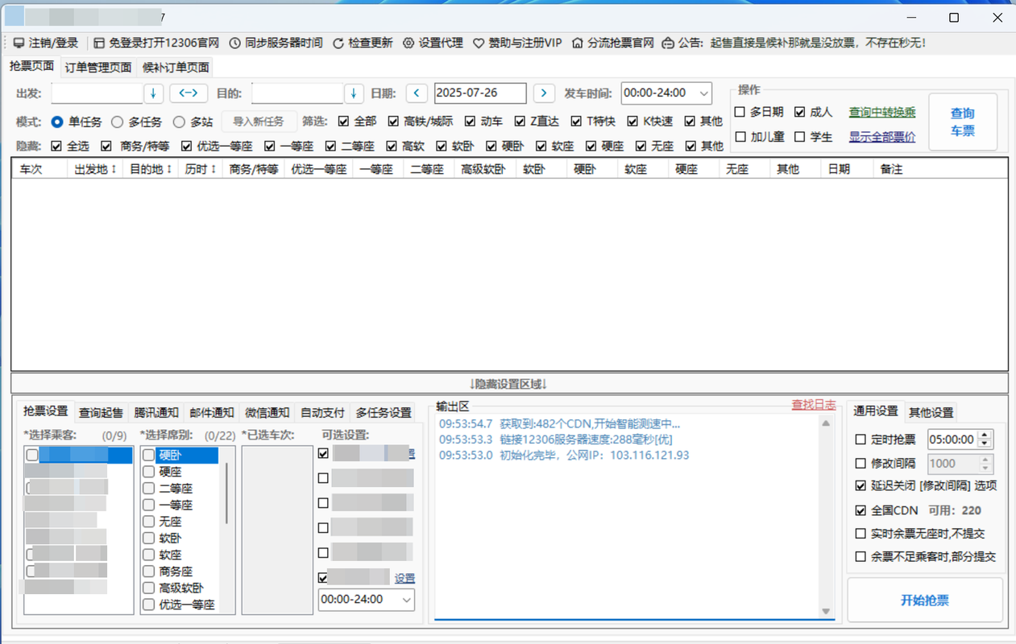Open 查找日志 link

click(814, 405)
